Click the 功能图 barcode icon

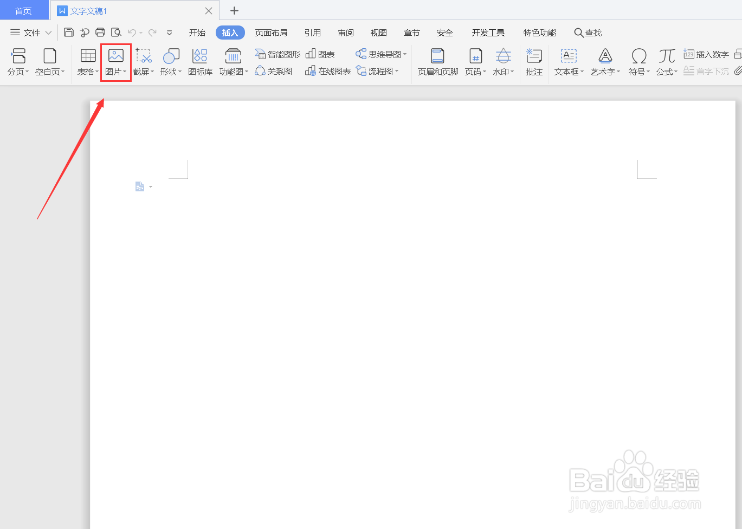pos(233,56)
